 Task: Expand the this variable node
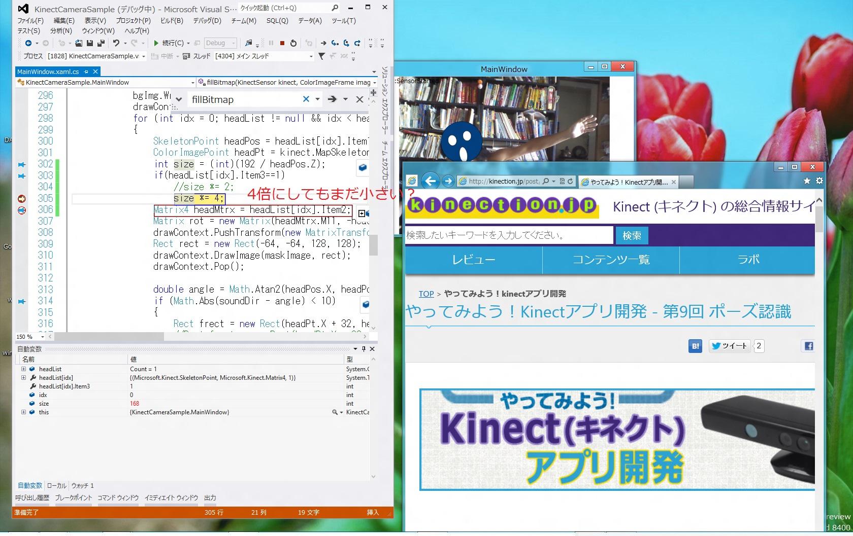pos(23,412)
